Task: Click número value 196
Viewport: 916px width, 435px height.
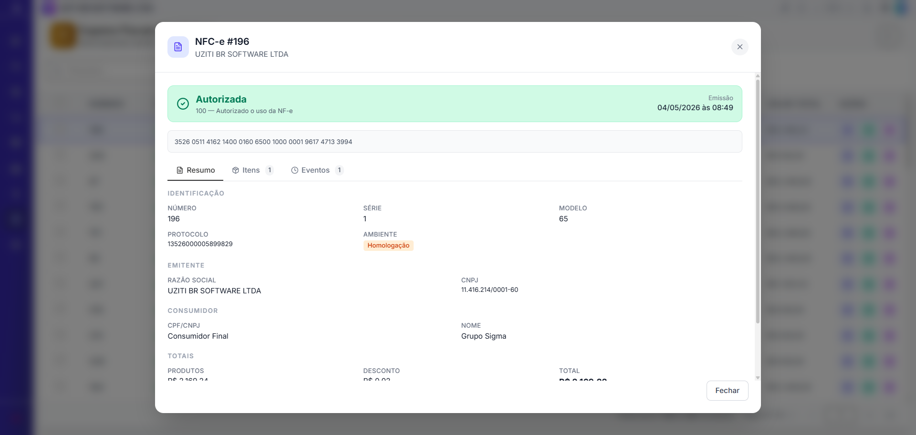Action: pyautogui.click(x=174, y=219)
